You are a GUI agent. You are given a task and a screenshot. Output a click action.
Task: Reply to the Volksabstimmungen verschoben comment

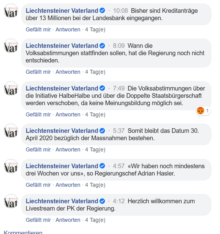click(x=68, y=115)
